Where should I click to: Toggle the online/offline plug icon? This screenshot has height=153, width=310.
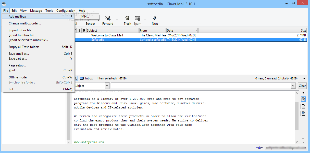(259, 148)
